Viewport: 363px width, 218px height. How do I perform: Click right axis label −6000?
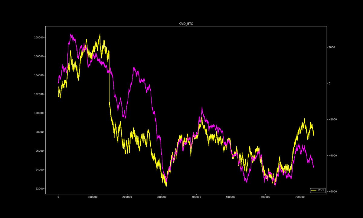click(333, 192)
